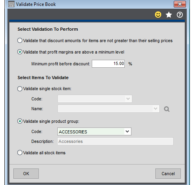Image resolution: width=193 pixels, height=185 pixels.
Task: Click the ACCESSORIES text in the Code box
Action: click(x=73, y=132)
